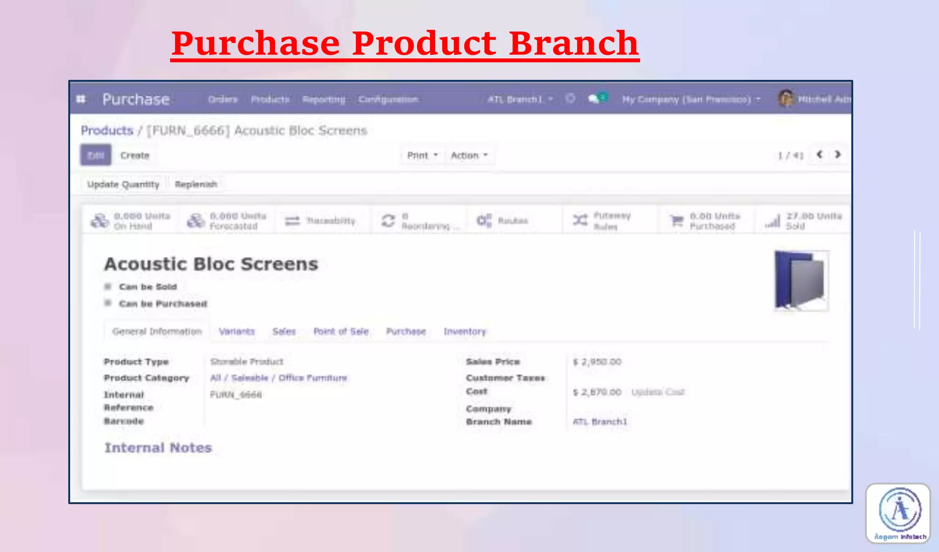Click the Edit button
939x552 pixels.
(x=96, y=155)
